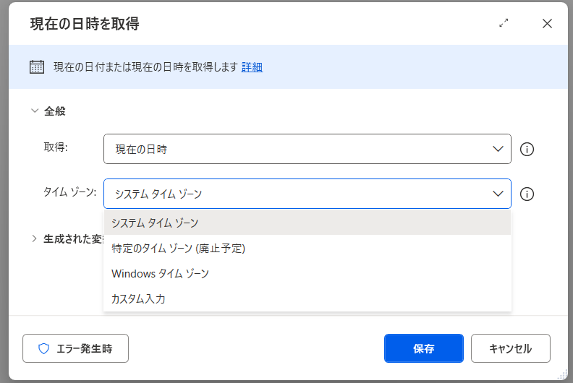Click the shield icon on the エラー発生時 button
The height and width of the screenshot is (383, 573).
(43, 348)
